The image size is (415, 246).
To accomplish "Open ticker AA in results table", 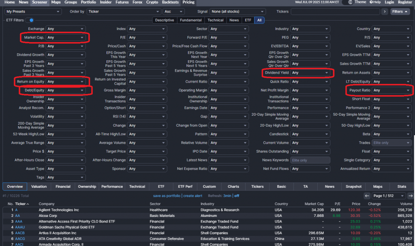I will 17,216.
